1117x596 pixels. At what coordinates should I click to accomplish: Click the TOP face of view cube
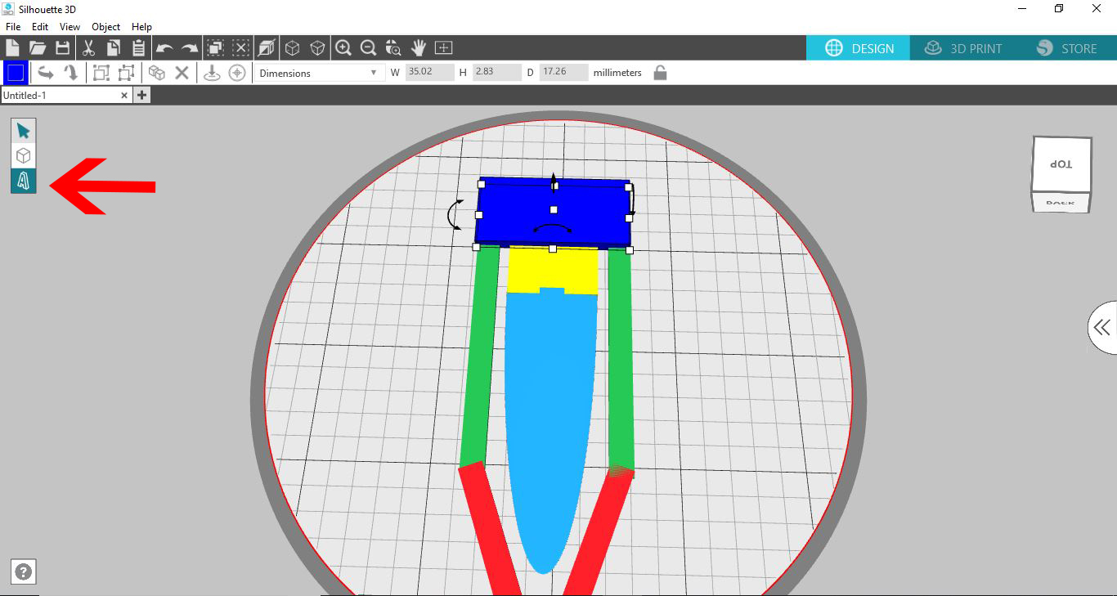pos(1061,164)
